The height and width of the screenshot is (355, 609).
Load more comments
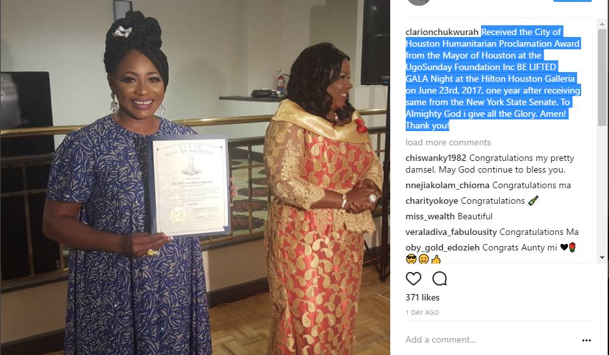[448, 142]
